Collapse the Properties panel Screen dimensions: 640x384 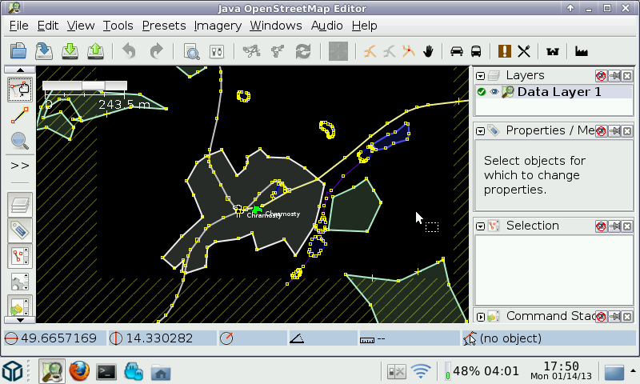(481, 131)
